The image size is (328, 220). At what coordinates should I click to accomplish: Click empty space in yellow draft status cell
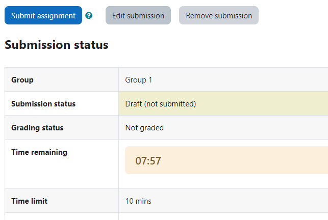(262, 103)
